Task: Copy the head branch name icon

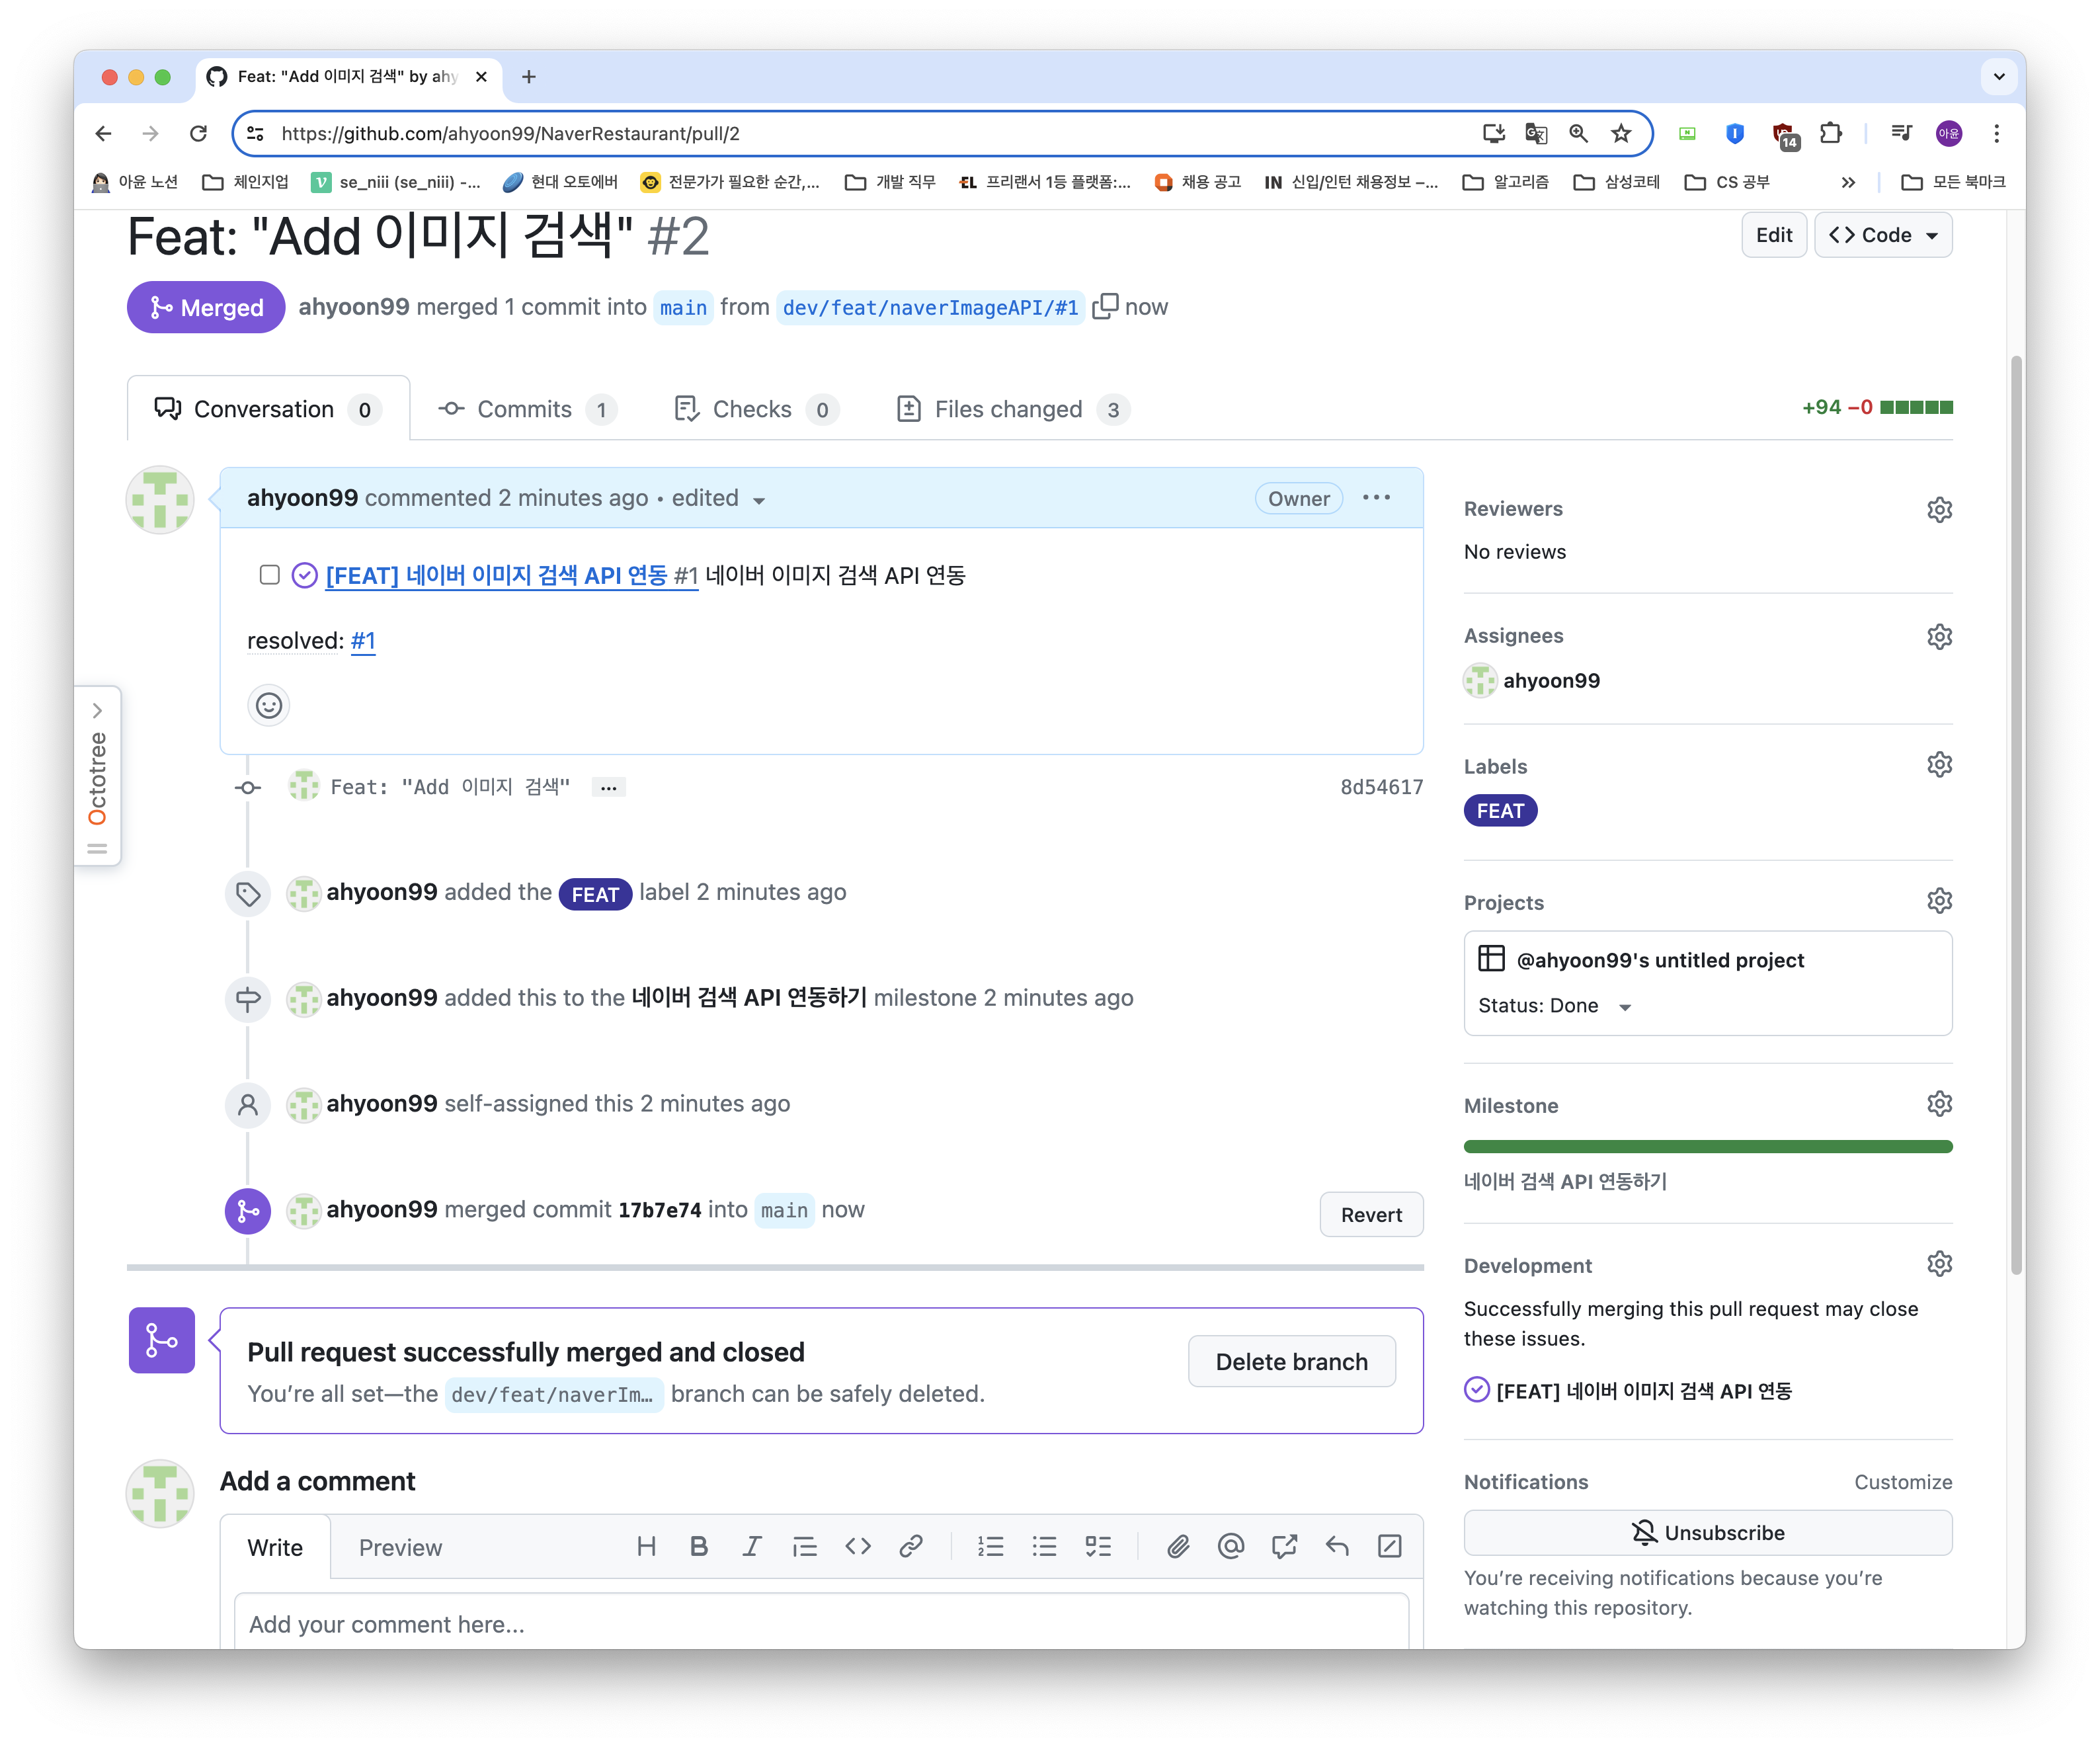Action: [x=1104, y=306]
